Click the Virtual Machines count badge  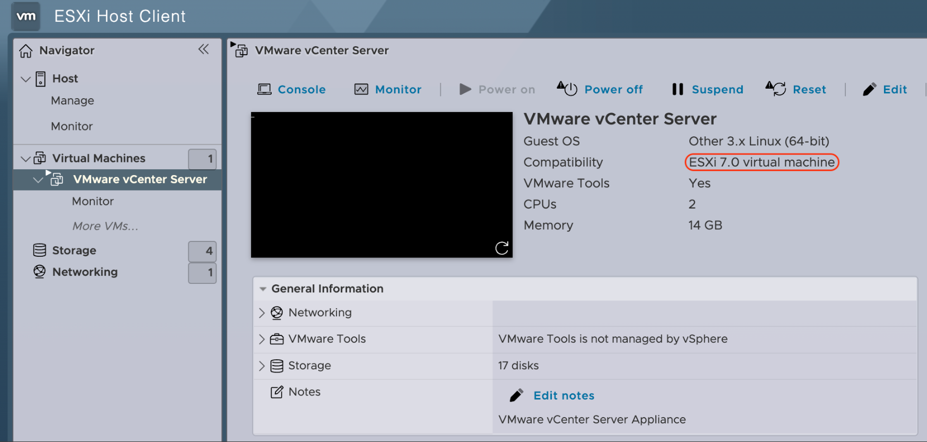click(x=202, y=159)
